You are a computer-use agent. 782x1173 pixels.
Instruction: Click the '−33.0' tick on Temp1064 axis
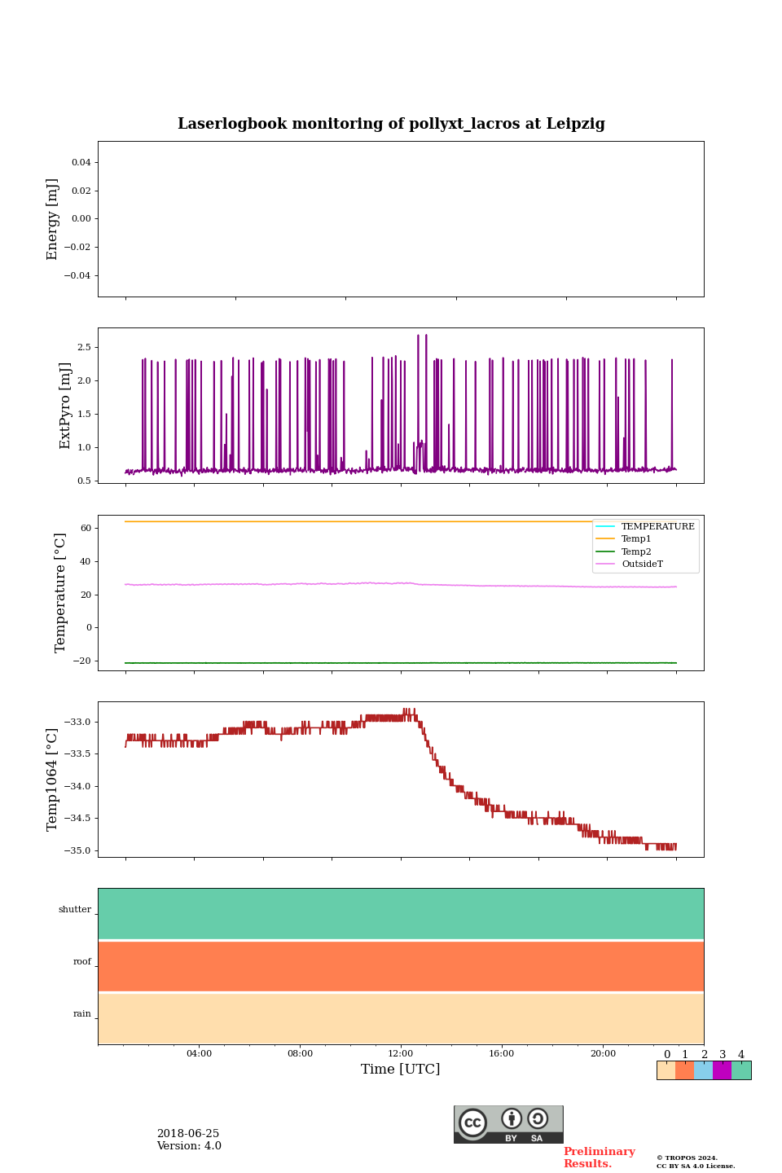coord(77,722)
